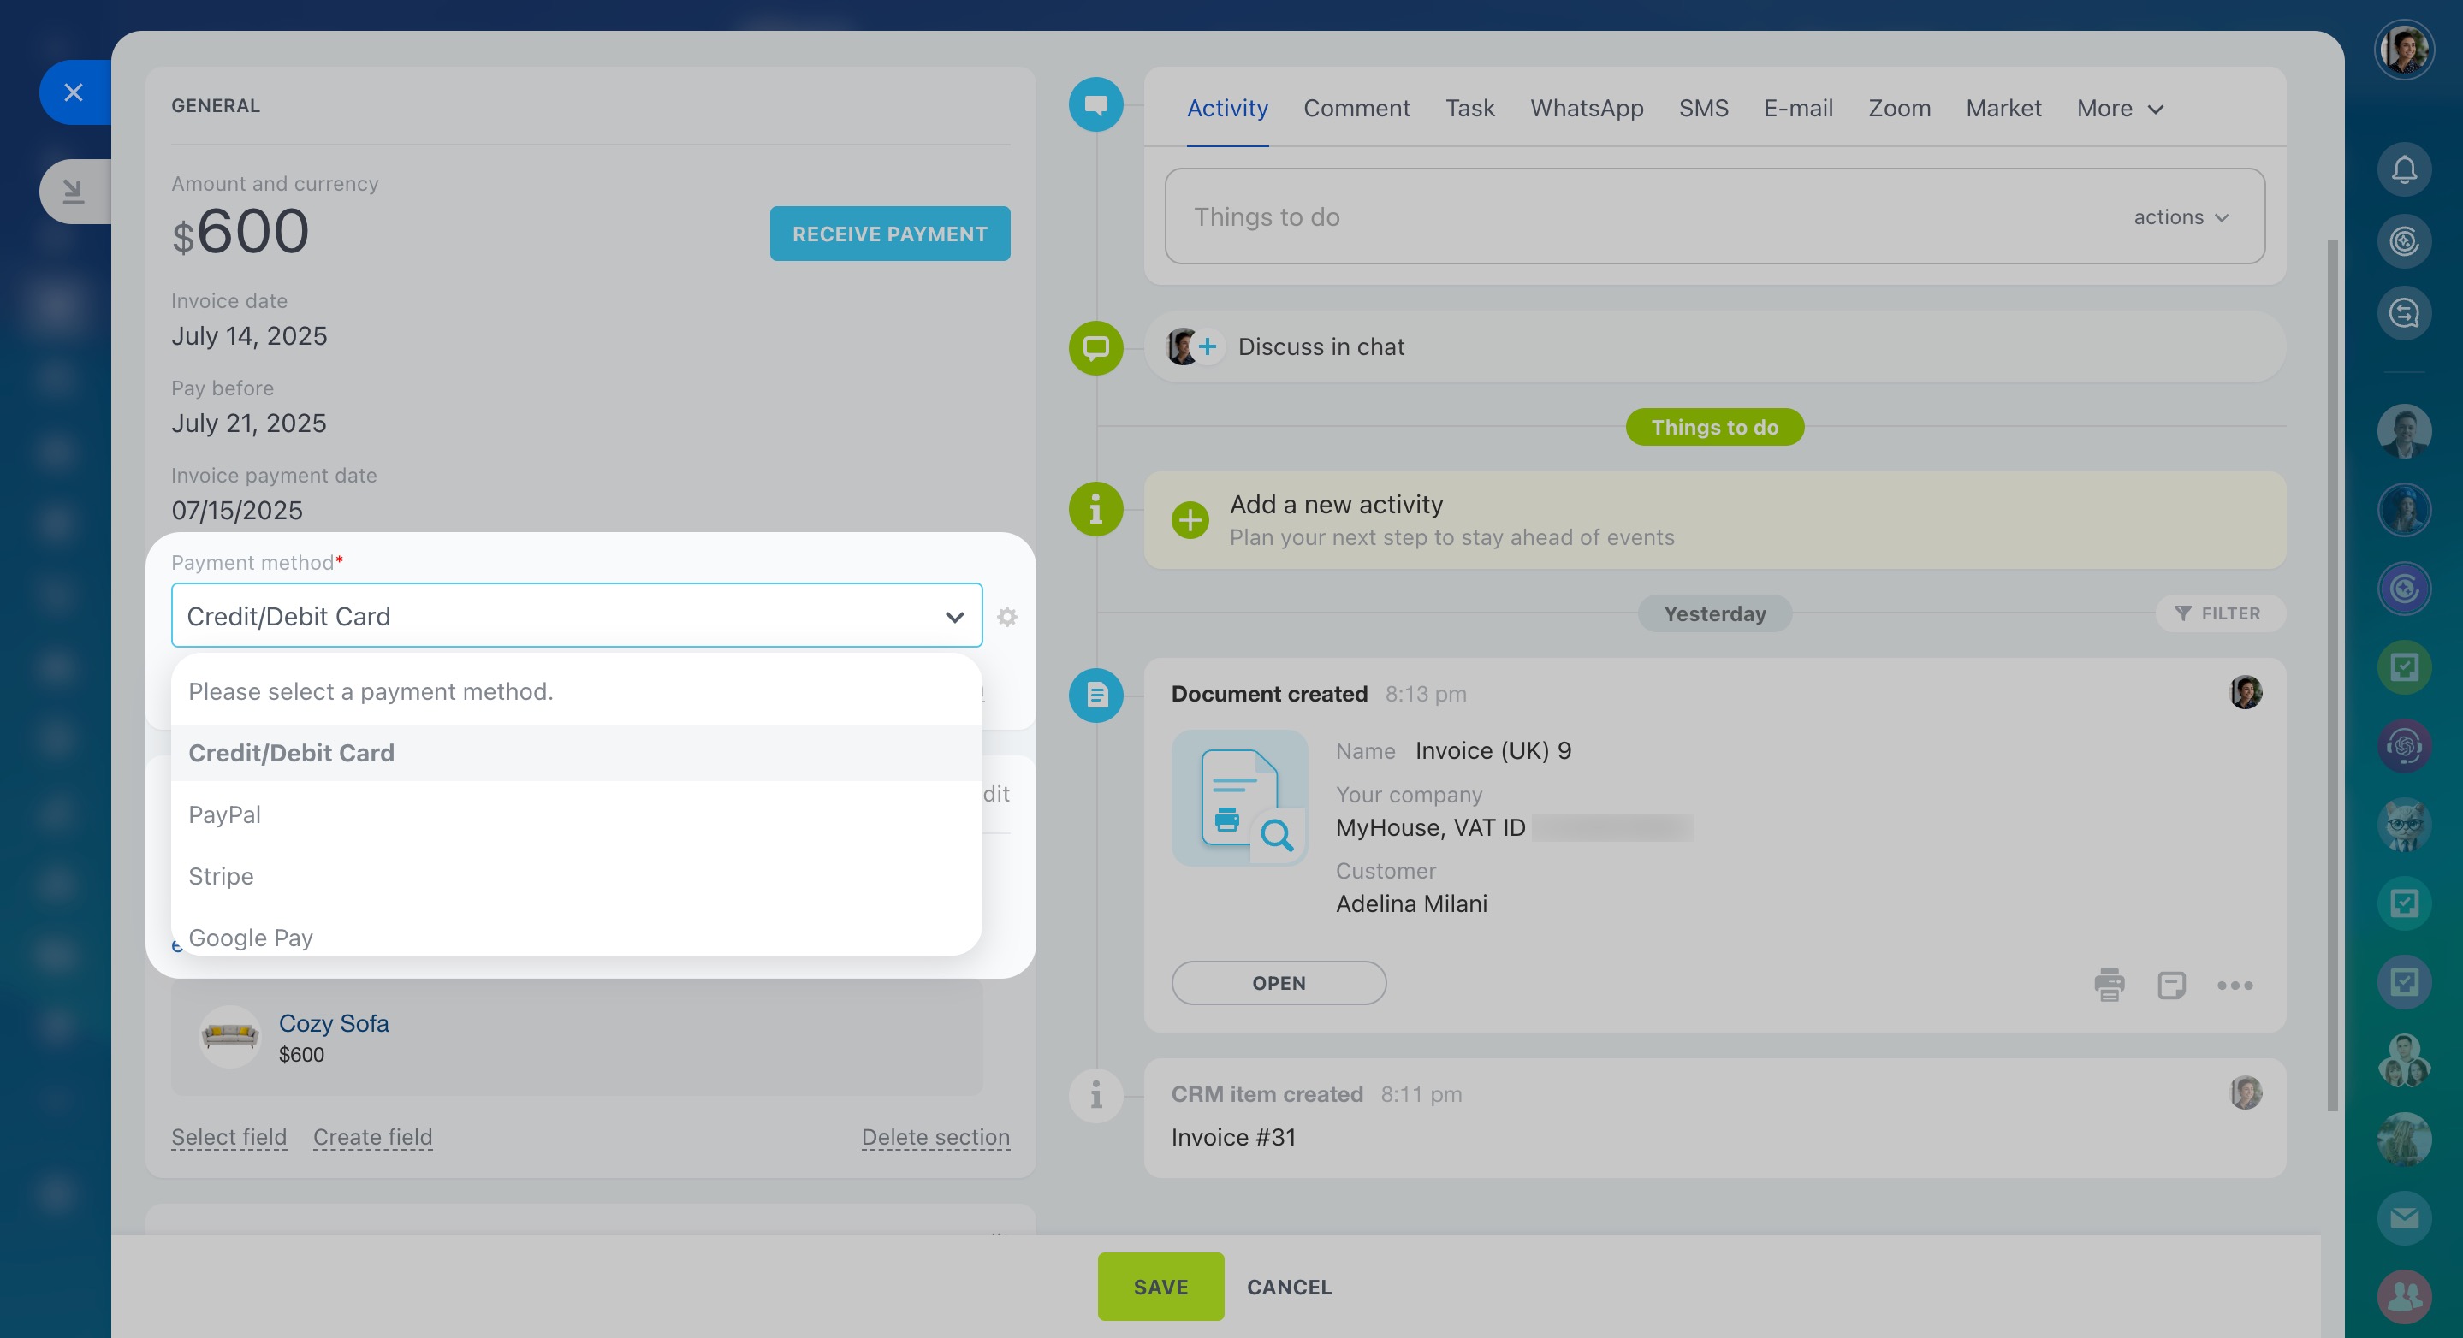
Task: Click the three-dots menu on document card
Action: 2235,986
